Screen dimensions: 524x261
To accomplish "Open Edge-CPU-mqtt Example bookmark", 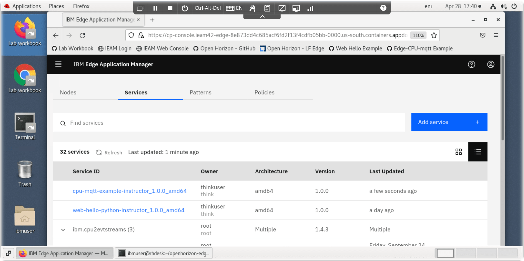I will point(420,49).
